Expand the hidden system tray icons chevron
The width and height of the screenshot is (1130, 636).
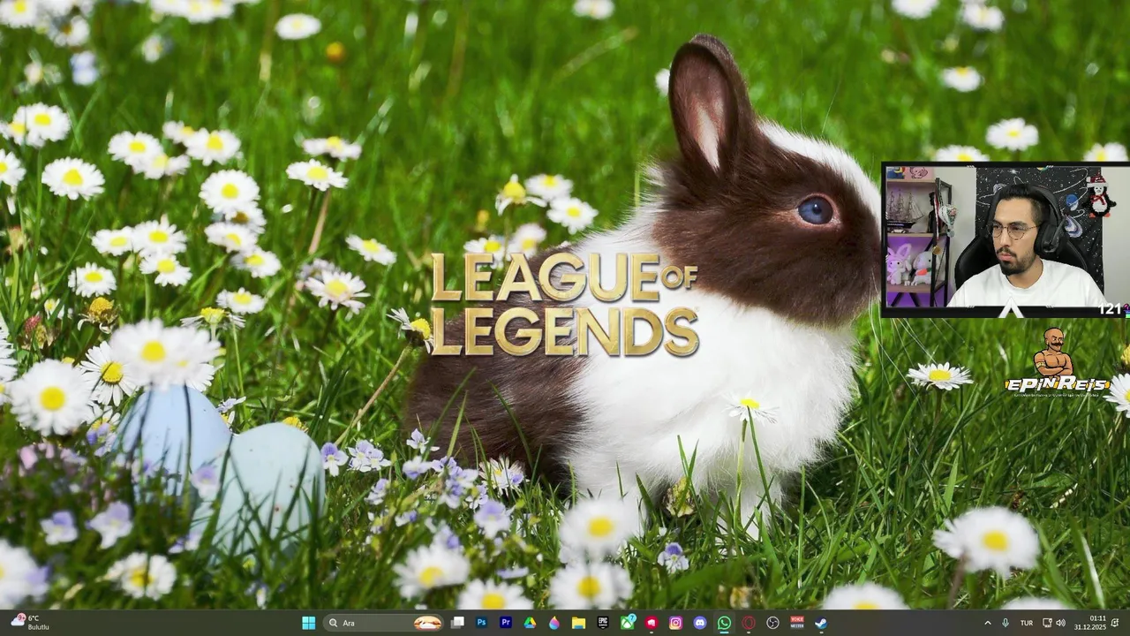[987, 623]
